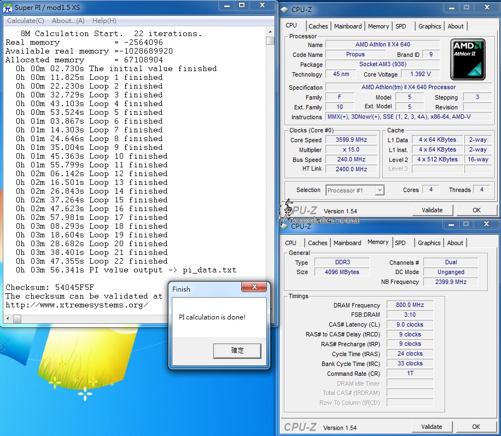Click the Super PI vertical scrollbar thumb
The width and height of the screenshot is (501, 436).
point(270,40)
